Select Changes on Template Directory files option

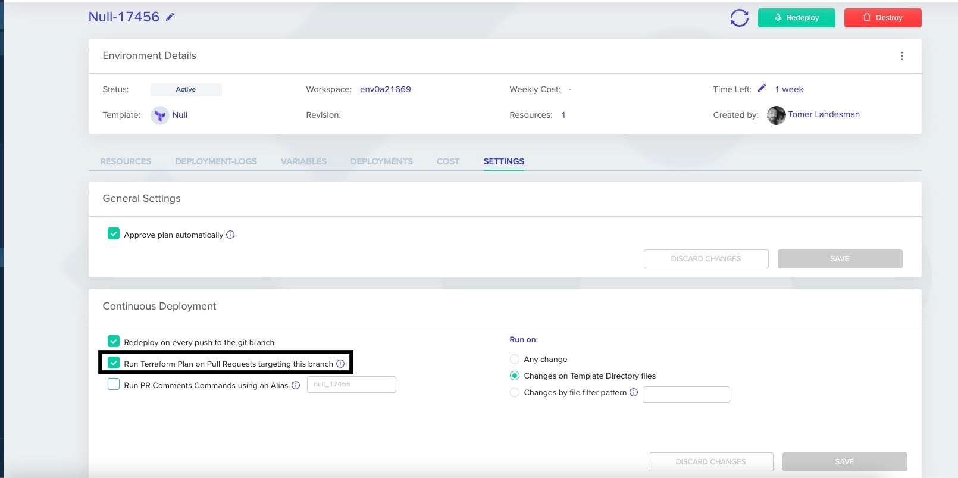(515, 376)
